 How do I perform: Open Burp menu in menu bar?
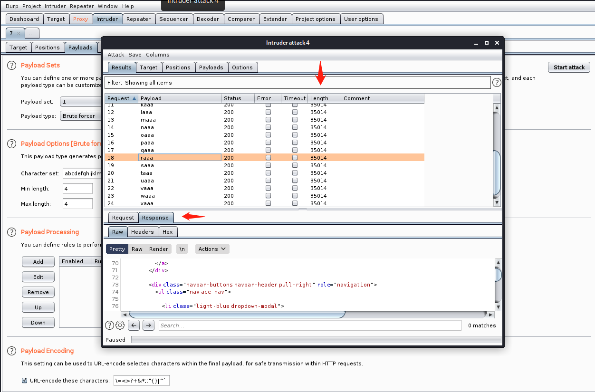(x=12, y=6)
